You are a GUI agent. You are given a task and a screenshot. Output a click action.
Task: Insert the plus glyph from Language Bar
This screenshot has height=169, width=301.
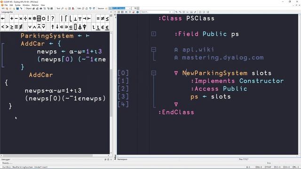[12, 19]
